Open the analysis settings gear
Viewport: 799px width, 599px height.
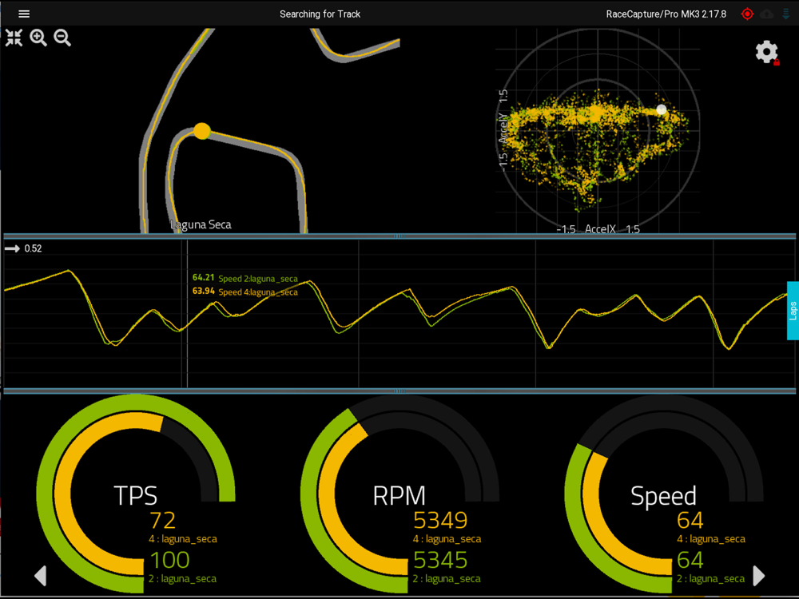[x=767, y=53]
